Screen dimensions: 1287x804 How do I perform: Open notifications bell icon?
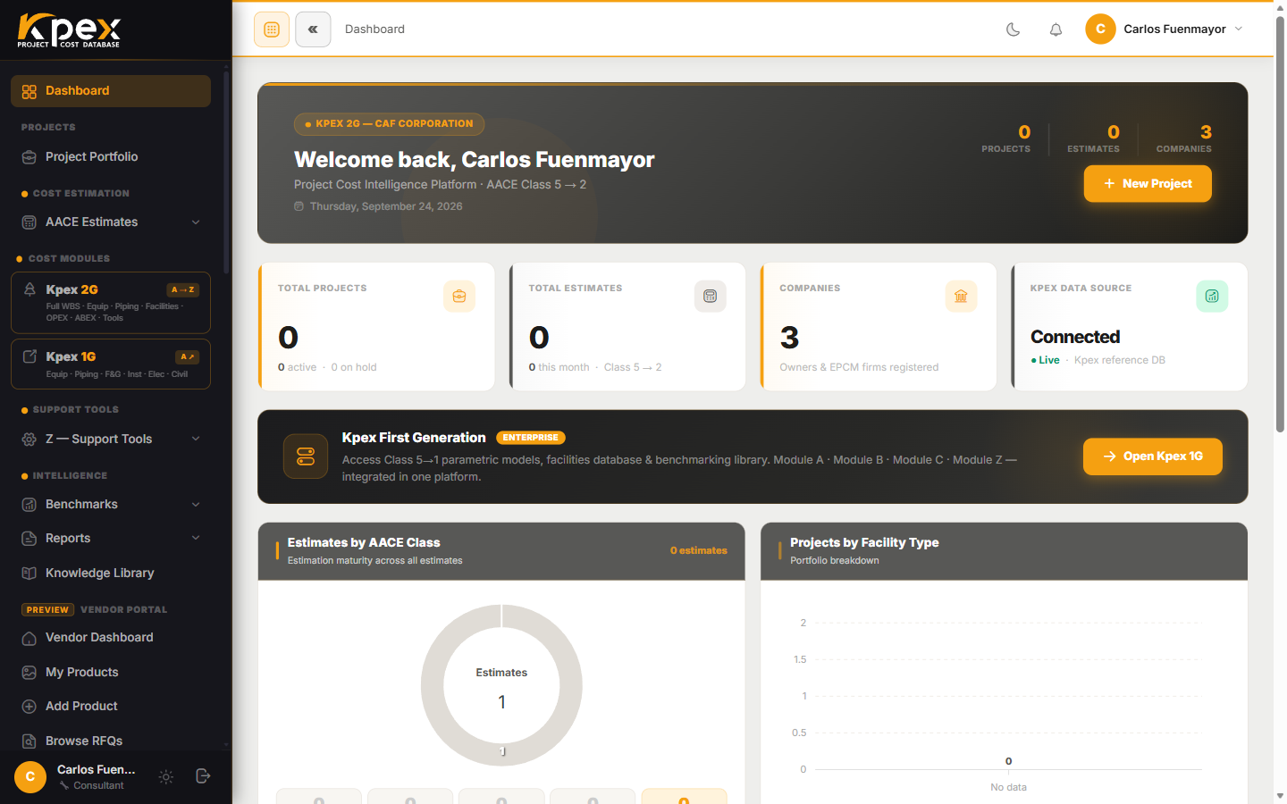(x=1056, y=29)
